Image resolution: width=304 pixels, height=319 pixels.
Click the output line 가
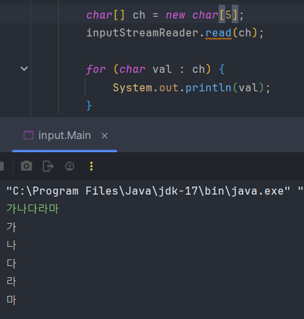pos(11,227)
